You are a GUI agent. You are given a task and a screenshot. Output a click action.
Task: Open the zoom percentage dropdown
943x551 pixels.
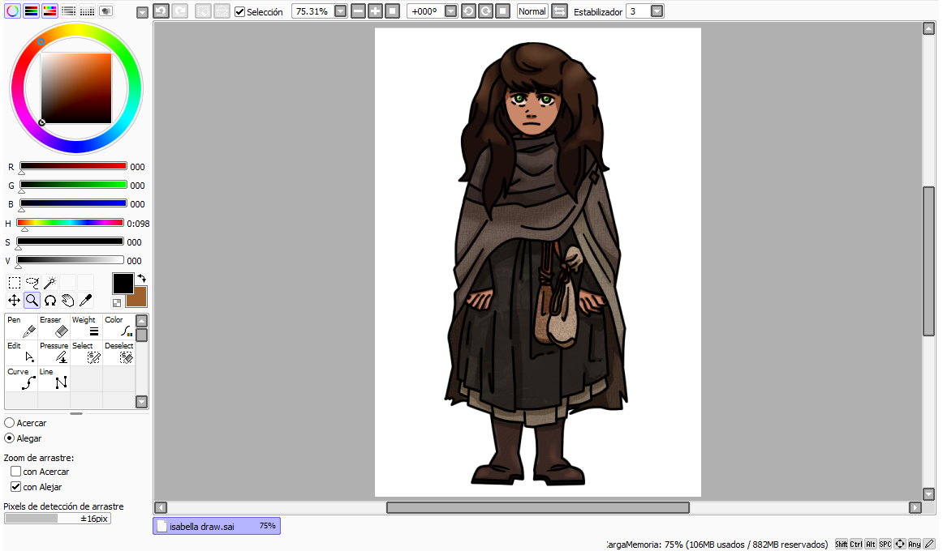click(340, 11)
